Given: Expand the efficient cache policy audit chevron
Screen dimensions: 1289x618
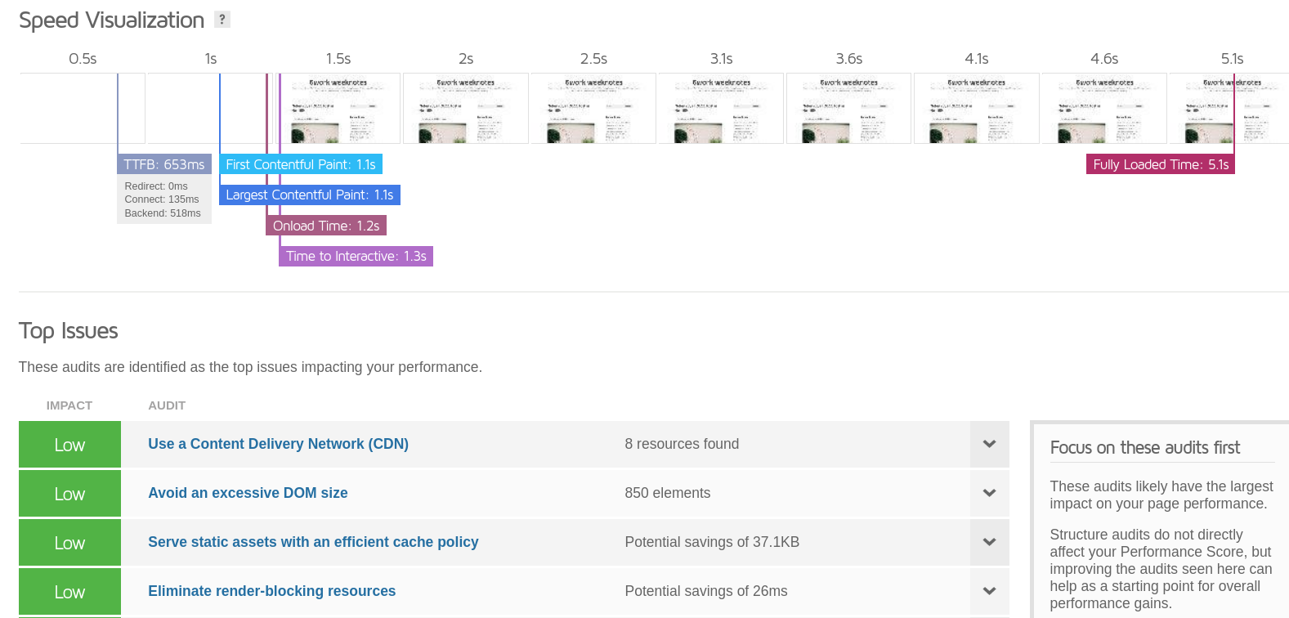Looking at the screenshot, I should pos(989,542).
